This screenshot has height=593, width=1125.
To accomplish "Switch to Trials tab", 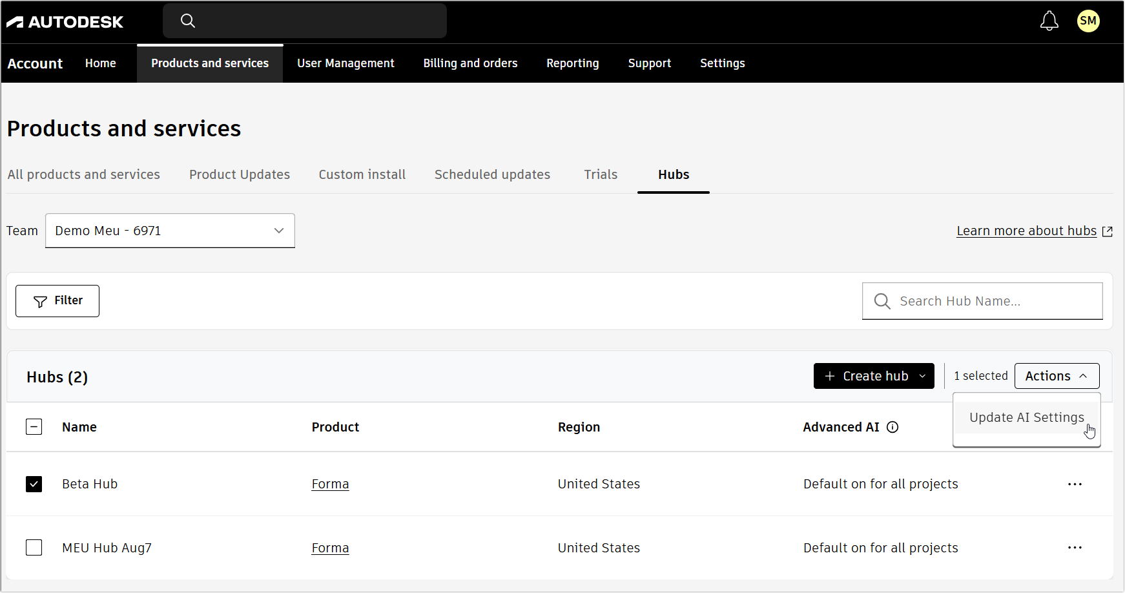I will coord(601,174).
